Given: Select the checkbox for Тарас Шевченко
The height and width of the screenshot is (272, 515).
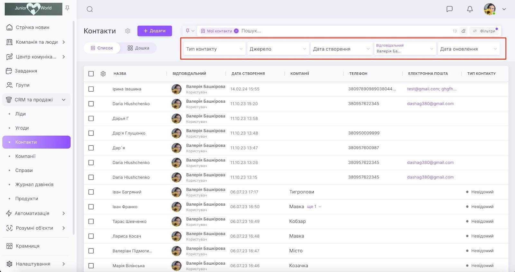Looking at the screenshot, I should pos(91,222).
